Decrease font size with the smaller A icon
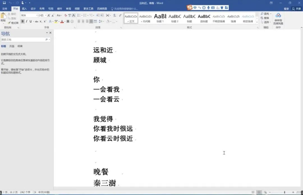The height and width of the screenshot is (195, 303). click(53, 15)
